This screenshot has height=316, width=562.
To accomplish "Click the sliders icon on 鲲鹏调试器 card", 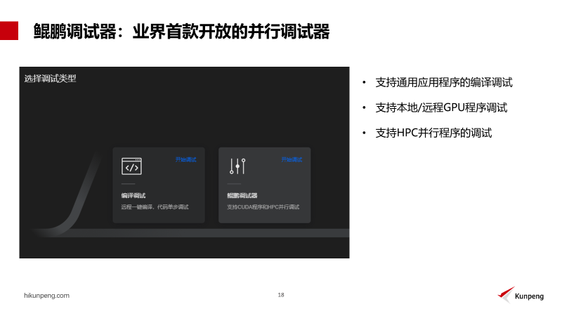I will pos(237,166).
